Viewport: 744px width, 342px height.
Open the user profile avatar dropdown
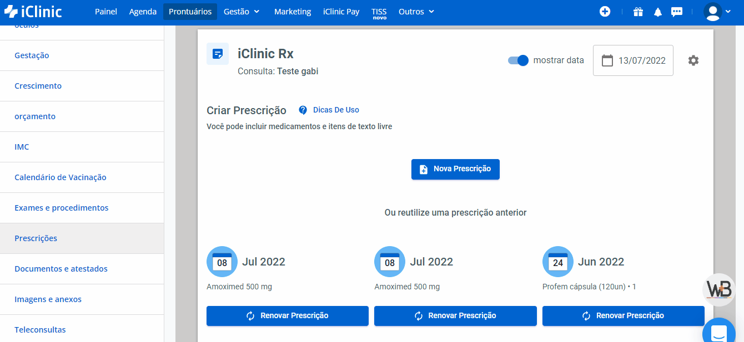(717, 12)
